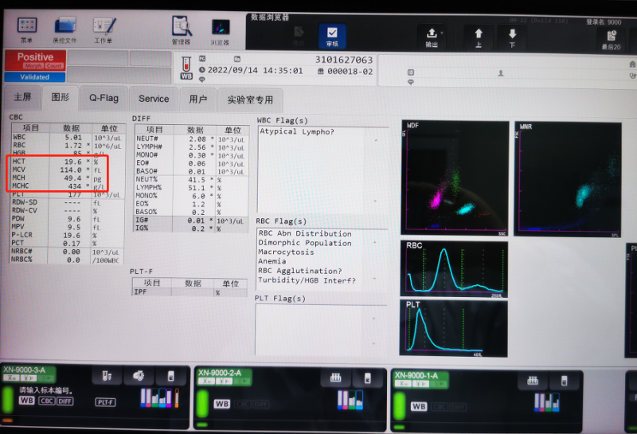Viewport: 637px width, 434px height.
Task: Go to next sample with 下 arrow
Action: (x=512, y=35)
